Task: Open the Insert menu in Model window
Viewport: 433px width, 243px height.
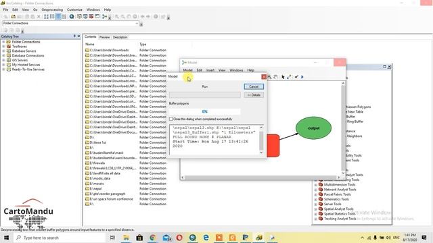Action: [210, 70]
